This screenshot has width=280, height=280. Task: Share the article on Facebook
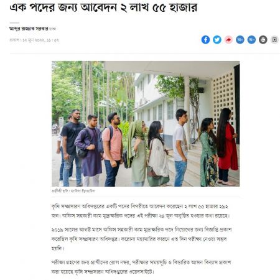coord(205,40)
